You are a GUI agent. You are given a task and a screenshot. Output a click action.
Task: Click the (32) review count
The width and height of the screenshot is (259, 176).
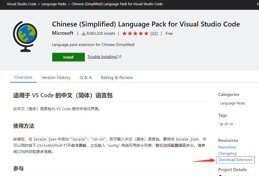tap(154, 34)
